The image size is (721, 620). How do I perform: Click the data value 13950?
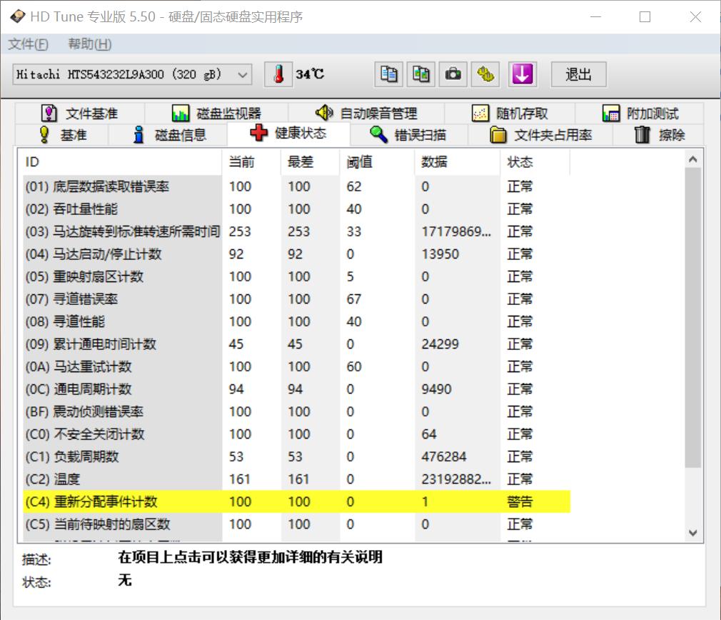pyautogui.click(x=440, y=254)
